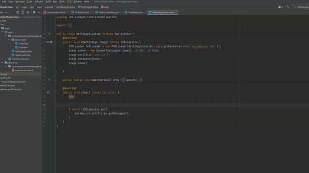This screenshot has width=309, height=173.
Task: Click the Collapse All icon in Project panel
Action: (x=28, y=12)
